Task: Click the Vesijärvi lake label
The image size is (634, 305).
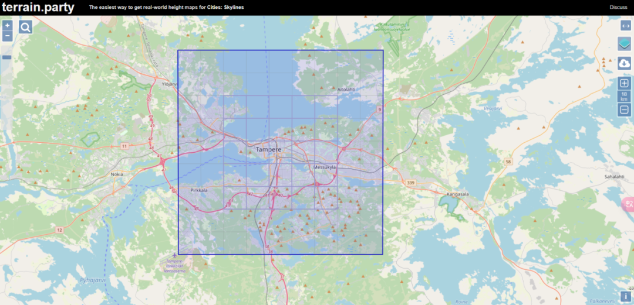Action: (x=493, y=108)
